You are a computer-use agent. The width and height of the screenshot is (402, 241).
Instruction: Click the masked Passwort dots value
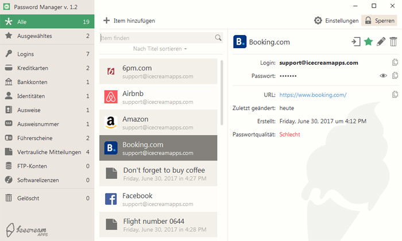[x=288, y=76]
